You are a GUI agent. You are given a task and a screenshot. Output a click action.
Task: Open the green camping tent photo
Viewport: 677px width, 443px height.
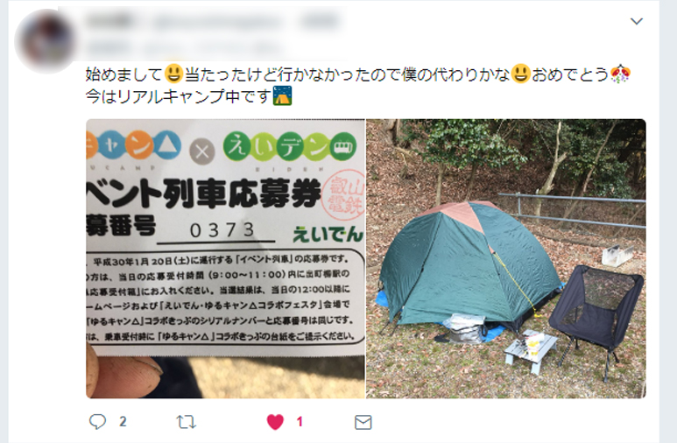(506, 258)
